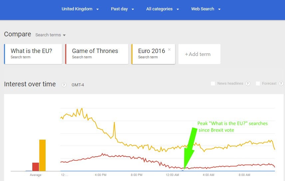Screen dimensions: 285x181
Task: Edit the Euro 2016 search term
Action: coord(151,51)
